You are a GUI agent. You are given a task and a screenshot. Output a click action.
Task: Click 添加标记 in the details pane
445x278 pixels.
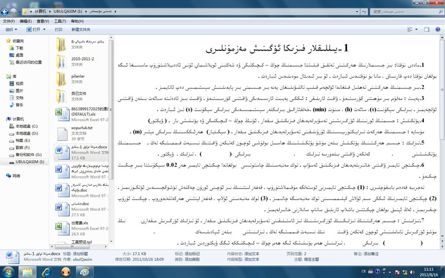(x=192, y=254)
